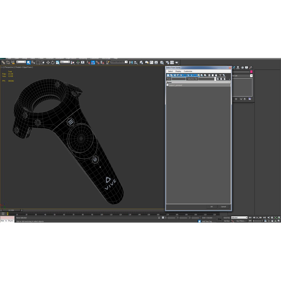Viewport: 281px width, 281px height.
Task: Go to the end frame
Action: coord(264,218)
